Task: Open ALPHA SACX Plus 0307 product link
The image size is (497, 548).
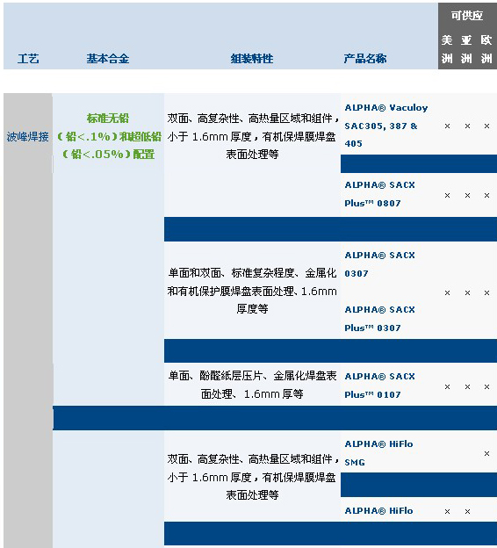Action: [379, 319]
